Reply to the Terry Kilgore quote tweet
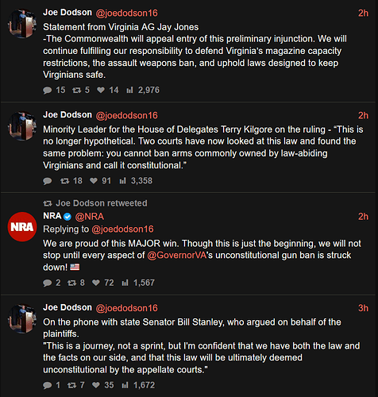 (x=48, y=181)
